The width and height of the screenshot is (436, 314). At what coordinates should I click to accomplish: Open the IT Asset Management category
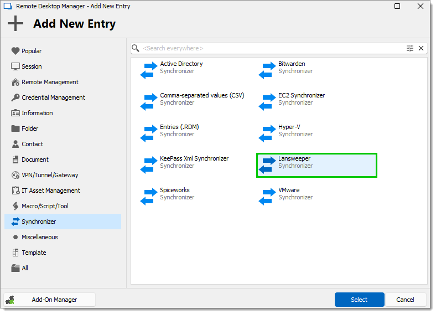pos(63,191)
